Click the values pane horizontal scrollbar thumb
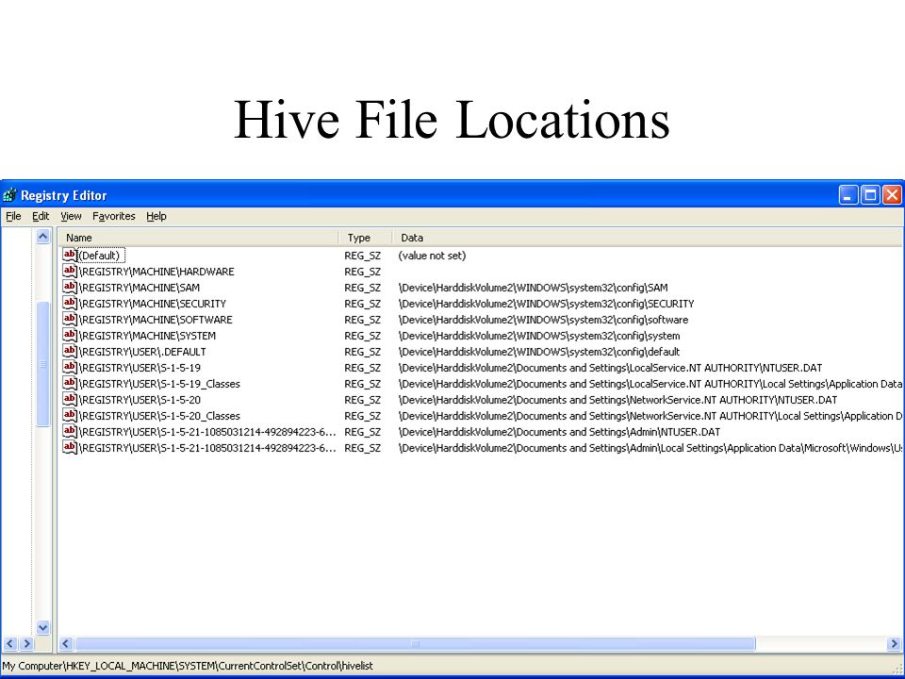Image resolution: width=905 pixels, height=679 pixels. coord(415,643)
